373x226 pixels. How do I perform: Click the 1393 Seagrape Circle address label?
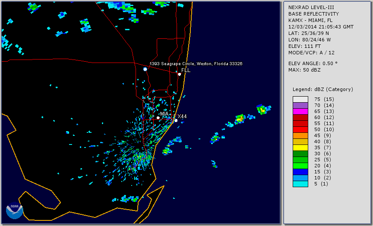click(x=196, y=64)
